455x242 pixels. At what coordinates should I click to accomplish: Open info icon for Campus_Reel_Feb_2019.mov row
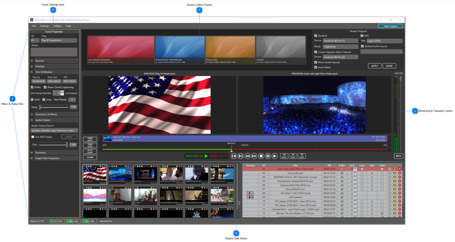click(x=395, y=185)
